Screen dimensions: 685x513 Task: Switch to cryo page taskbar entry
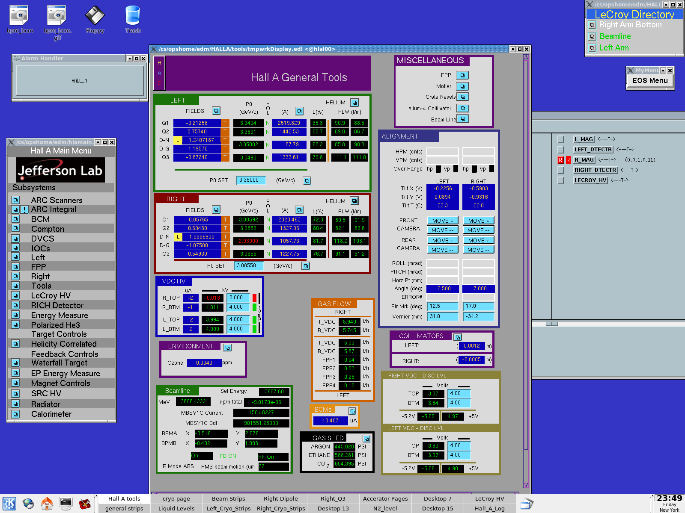176,499
